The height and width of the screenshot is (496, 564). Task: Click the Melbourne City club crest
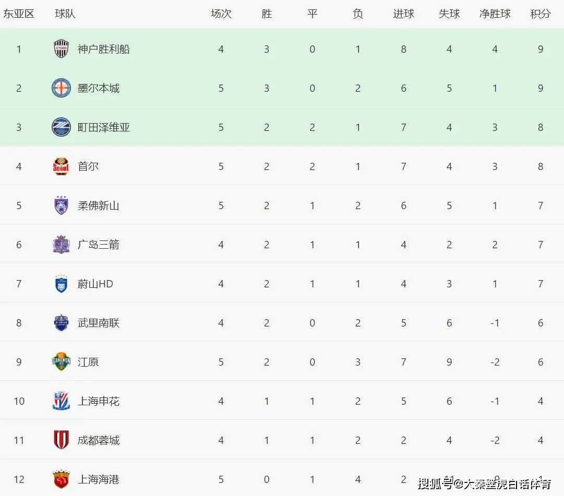pos(61,88)
